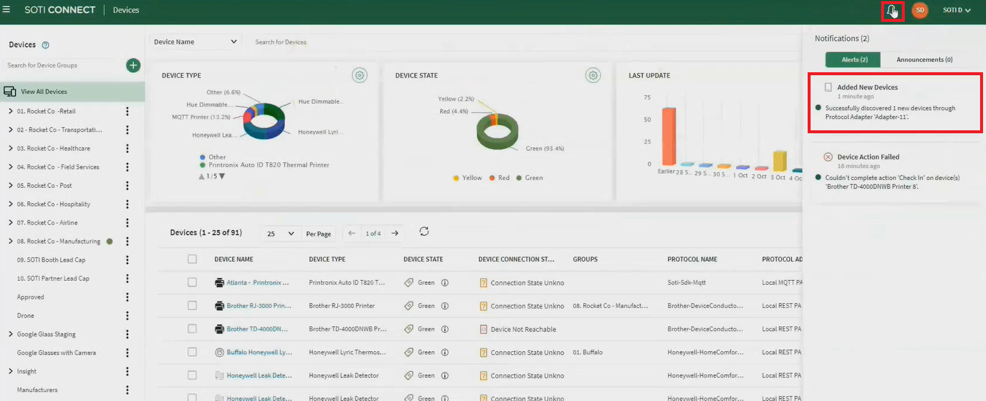
Task: Click info icon beside Atlanta Printronix state
Action: [x=444, y=283]
